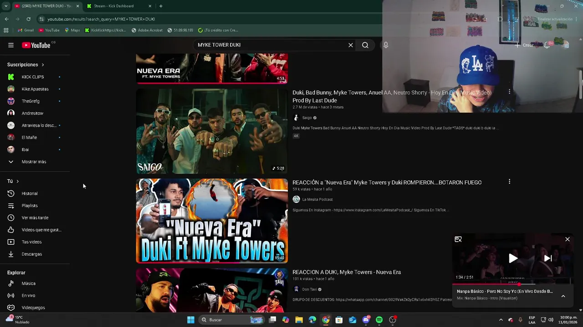Open Spotify from the taskbar
Viewport: 583px width, 327px height.
(x=379, y=320)
